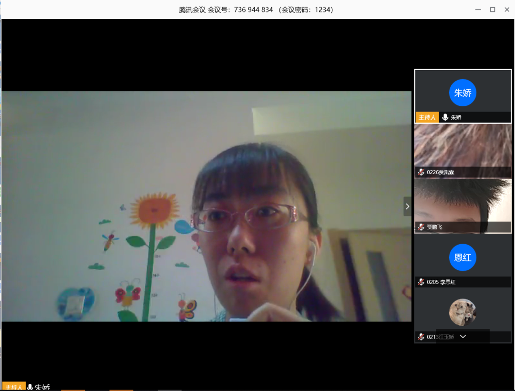The image size is (515, 391).
Task: Click the meeting title with ID 736 944 834
Action: (256, 10)
